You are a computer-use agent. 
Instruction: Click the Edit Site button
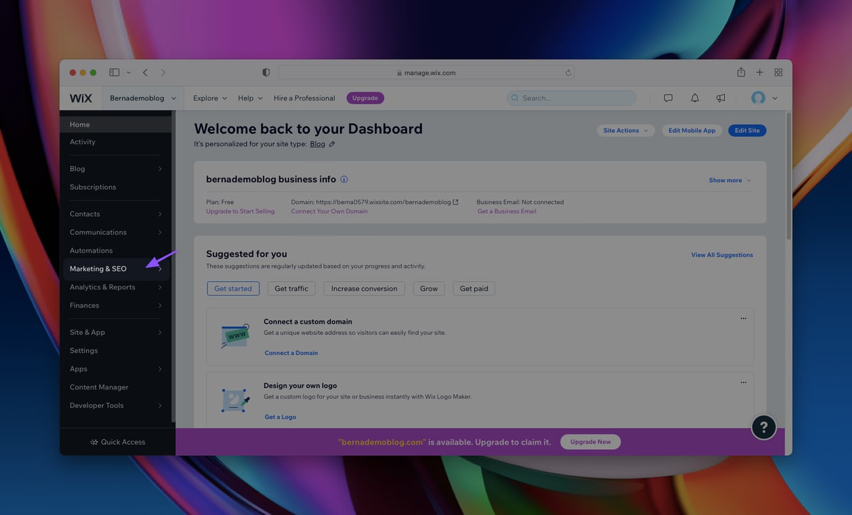pos(747,130)
